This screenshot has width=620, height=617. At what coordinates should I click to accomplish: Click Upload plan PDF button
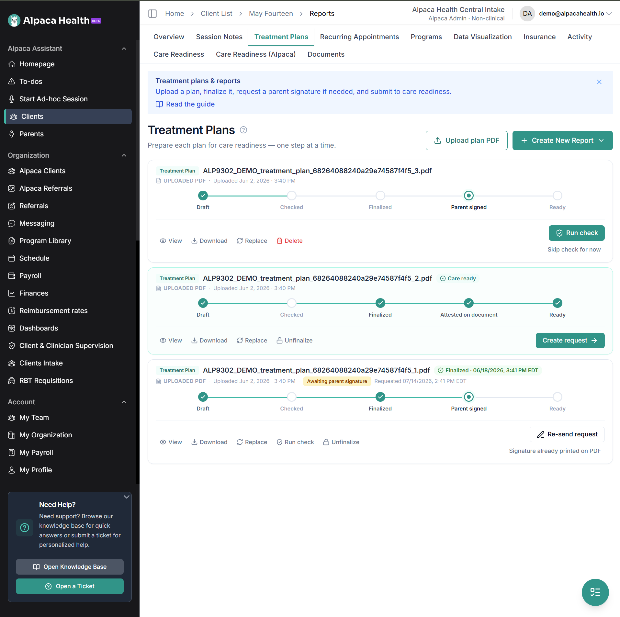click(467, 140)
